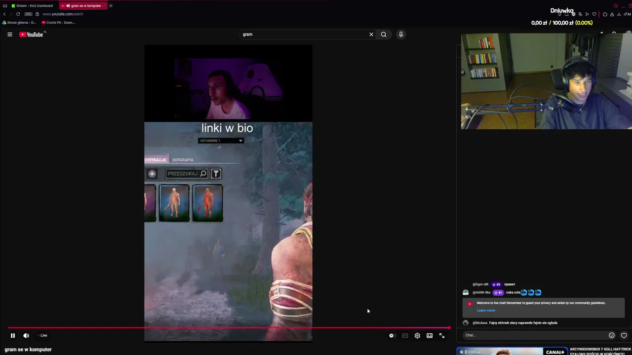Open the "Strona główna" bookmark
The image size is (632, 355).
[x=19, y=23]
